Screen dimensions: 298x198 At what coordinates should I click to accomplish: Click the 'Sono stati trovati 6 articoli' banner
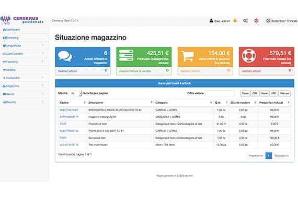pyautogui.click(x=175, y=83)
